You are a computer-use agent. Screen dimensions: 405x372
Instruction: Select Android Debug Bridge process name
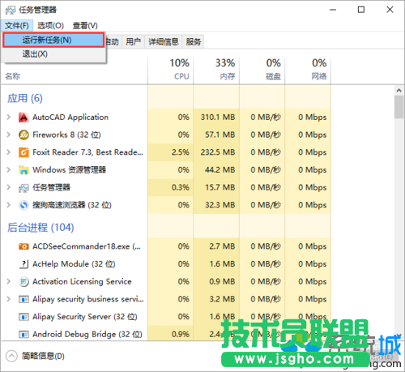pyautogui.click(x=87, y=335)
